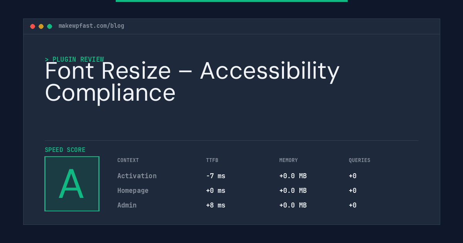The image size is (463, 243).
Task: Click the '+0 ms' Homepage TTFB value
Action: click(216, 191)
